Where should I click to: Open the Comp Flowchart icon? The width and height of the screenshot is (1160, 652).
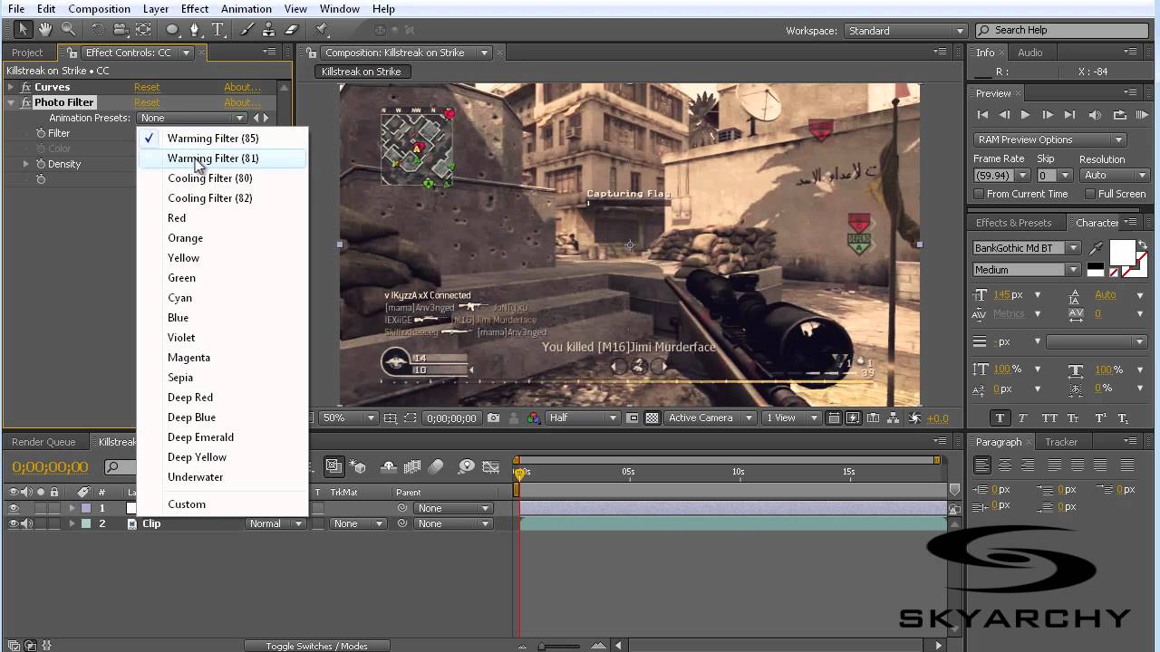894,418
